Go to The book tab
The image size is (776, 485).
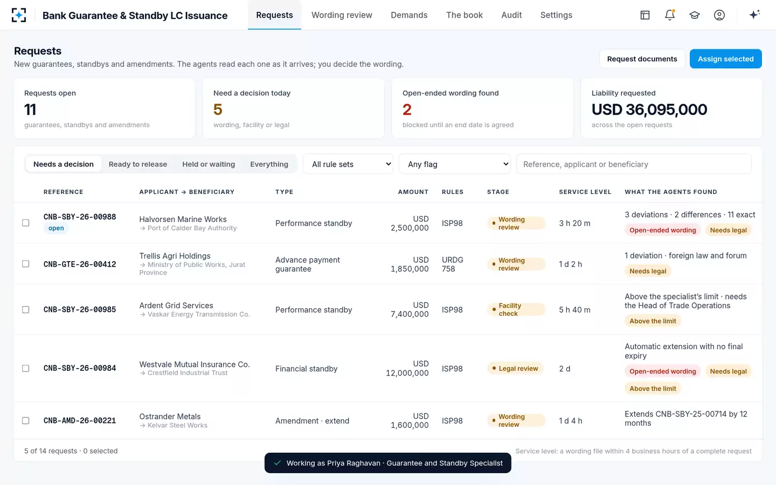coord(465,15)
